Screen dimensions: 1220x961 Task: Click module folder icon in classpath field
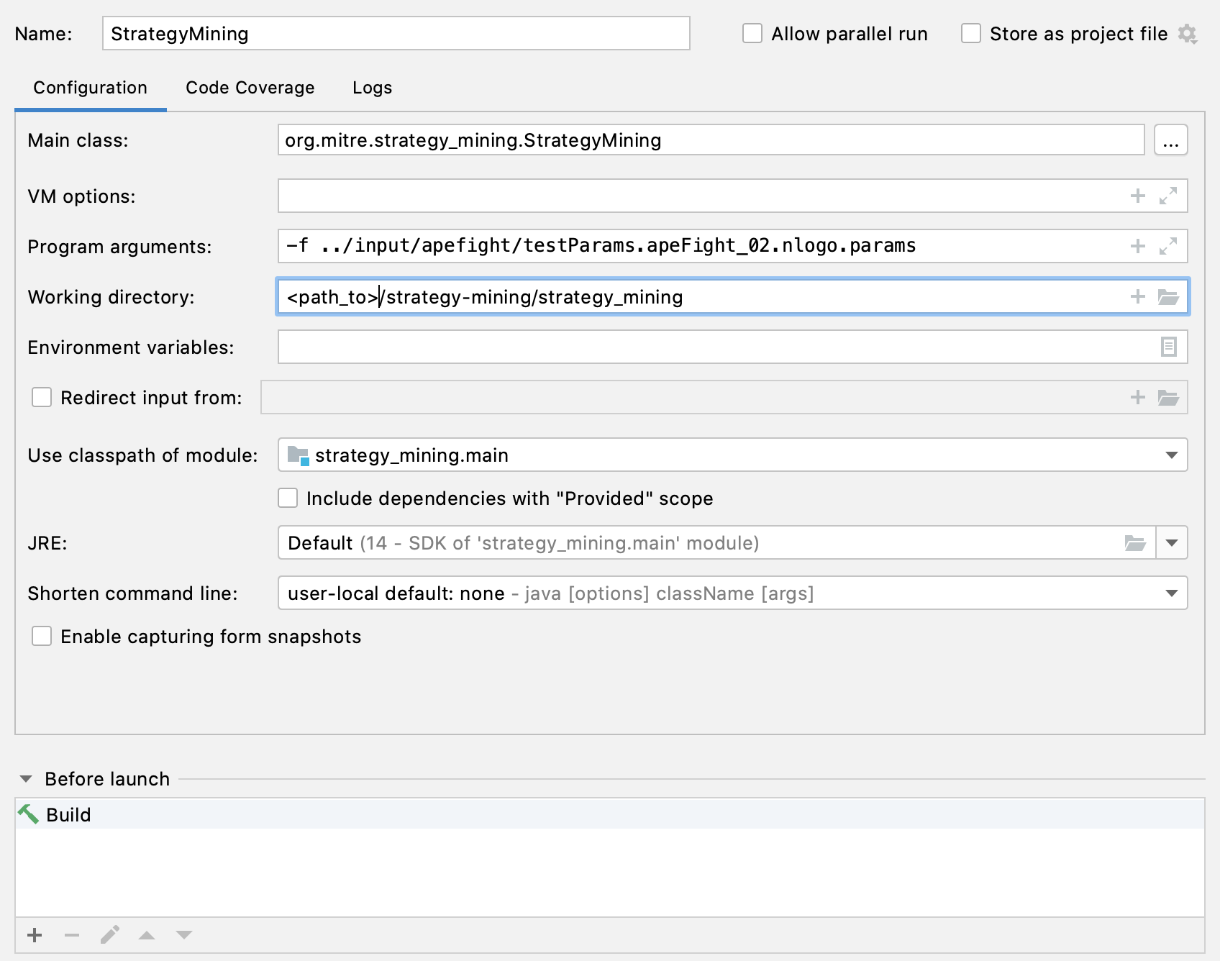298,455
